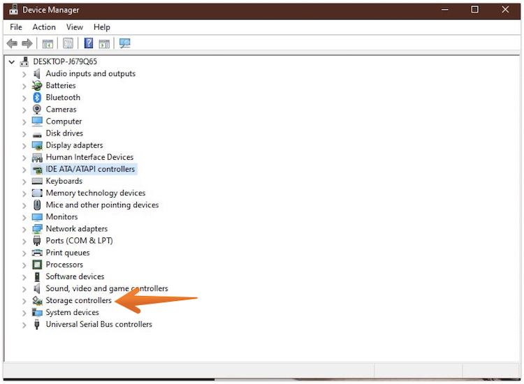Click the Help toolbar icon
This screenshot has width=524, height=384.
pyautogui.click(x=89, y=43)
